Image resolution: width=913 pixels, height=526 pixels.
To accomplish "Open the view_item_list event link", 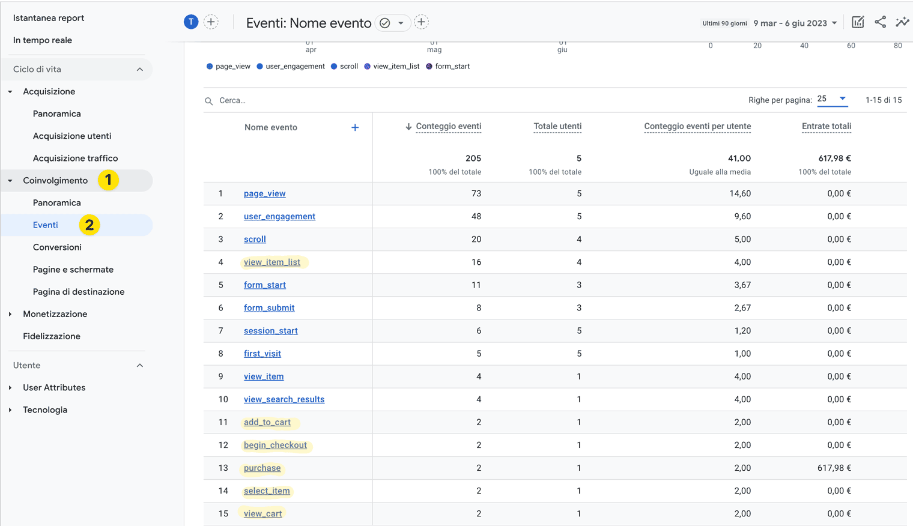I will pos(272,262).
